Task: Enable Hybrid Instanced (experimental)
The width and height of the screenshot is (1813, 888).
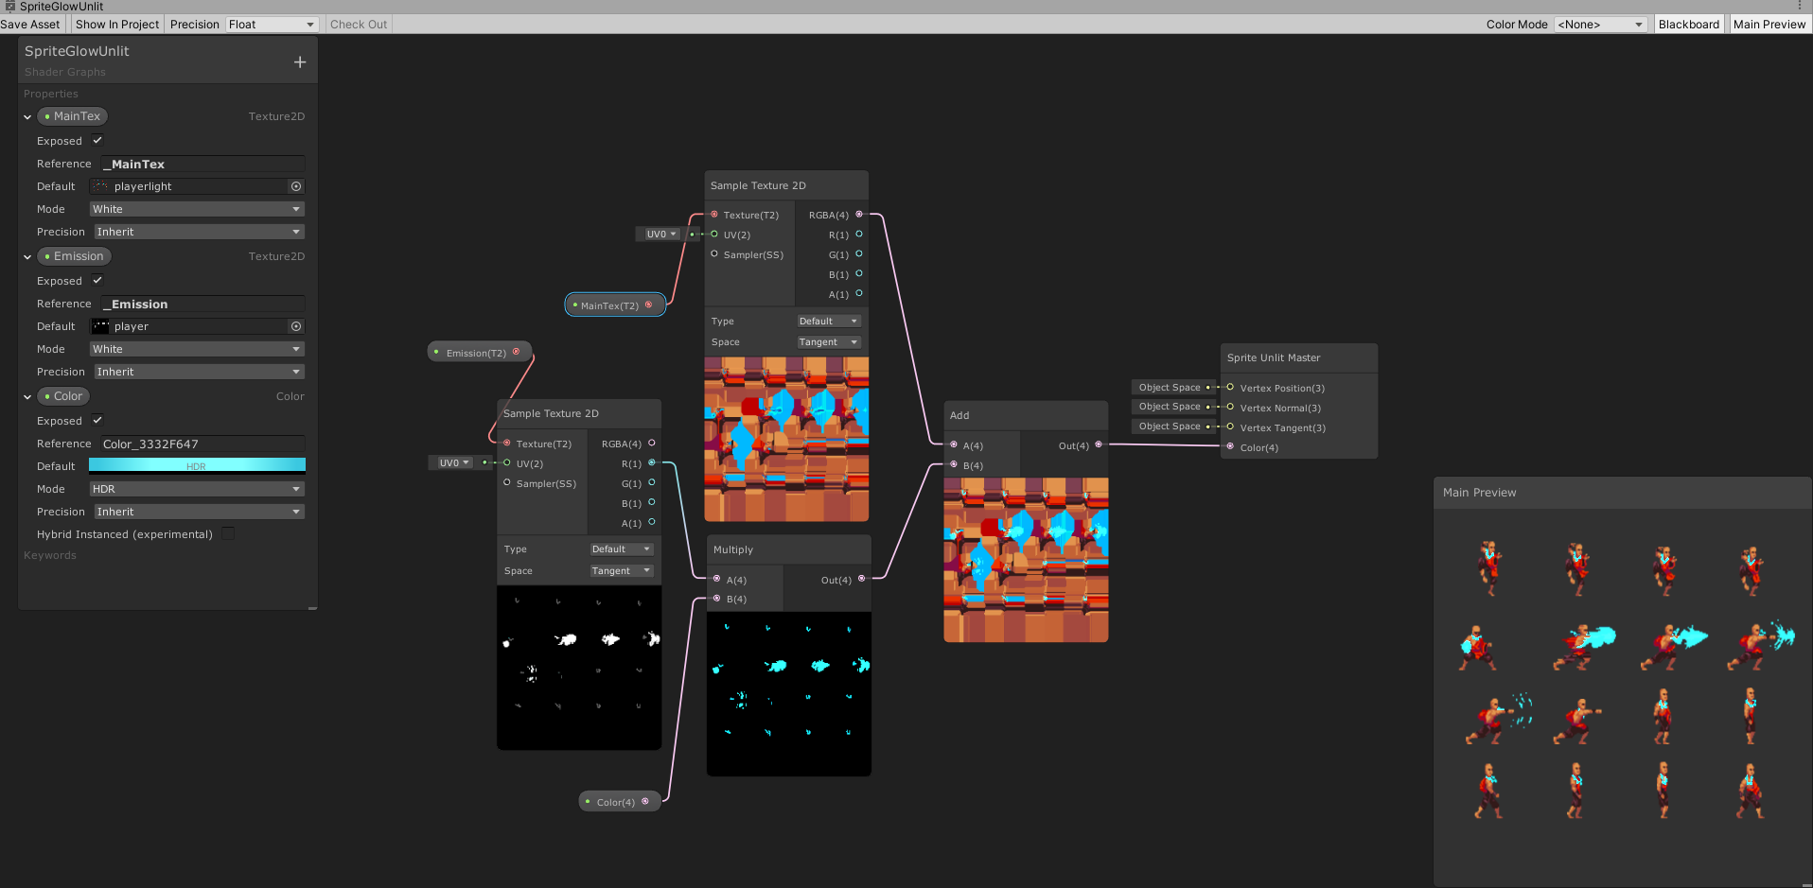Action: coord(228,533)
